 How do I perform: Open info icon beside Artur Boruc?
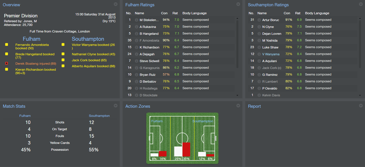coord(259,20)
